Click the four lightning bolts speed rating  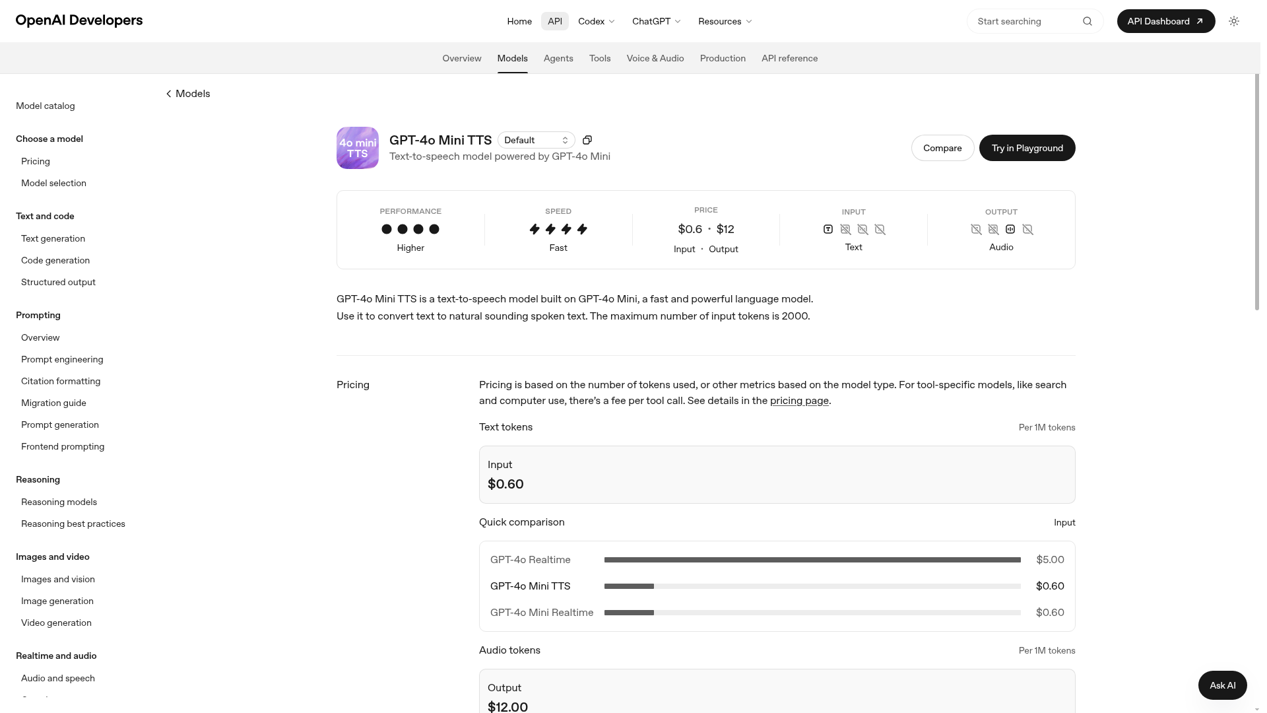[558, 229]
